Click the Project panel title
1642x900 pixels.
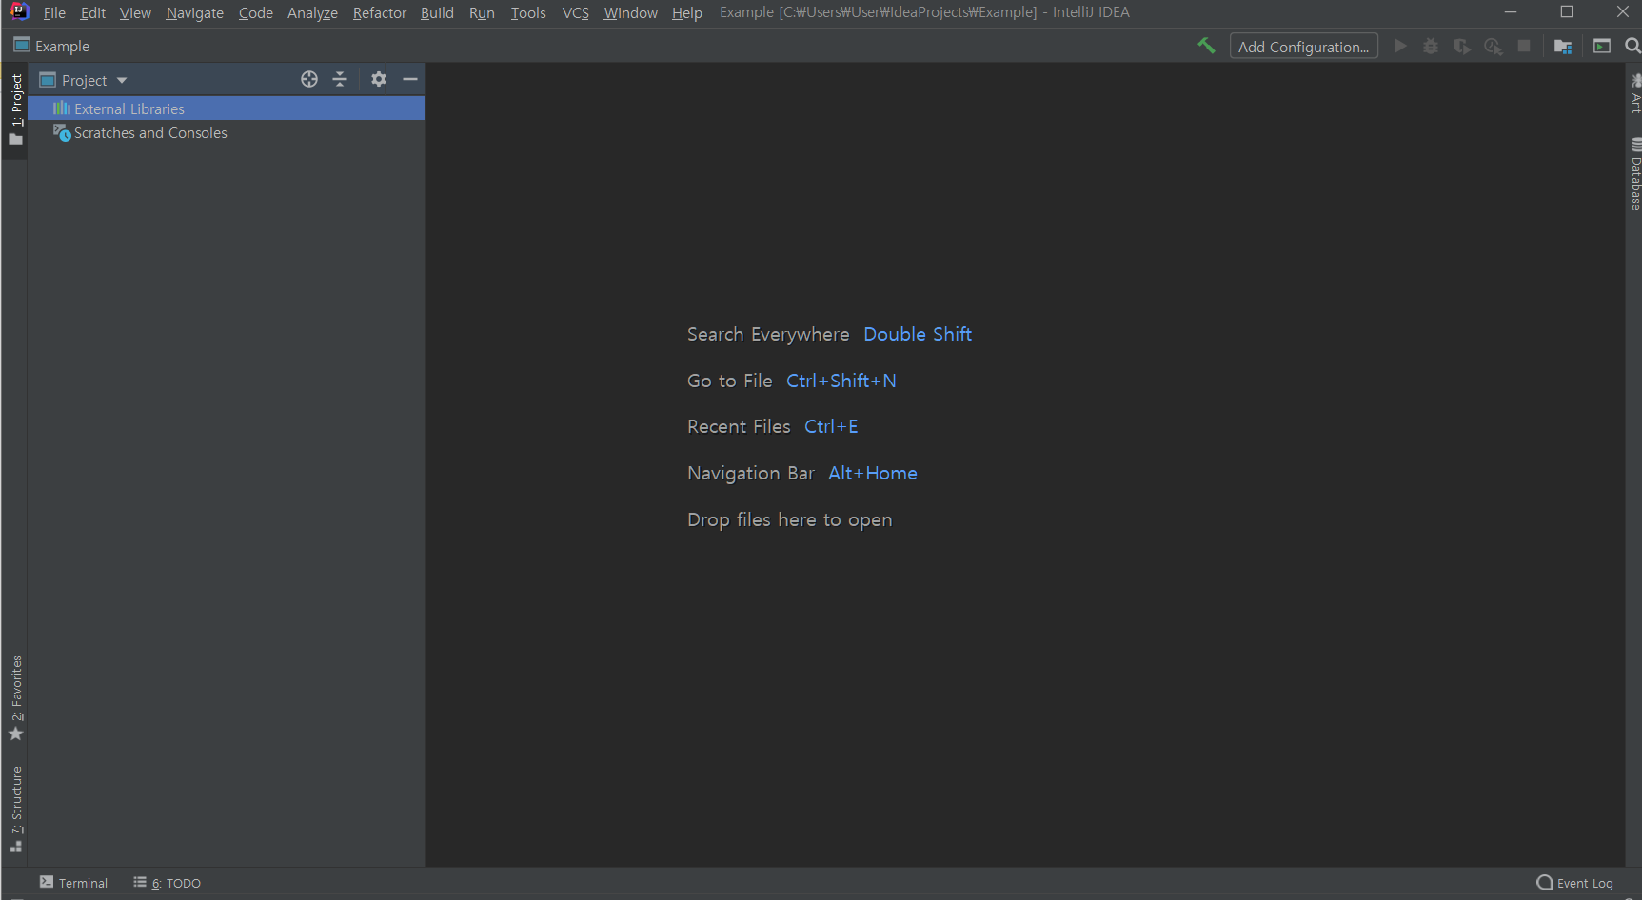point(84,80)
